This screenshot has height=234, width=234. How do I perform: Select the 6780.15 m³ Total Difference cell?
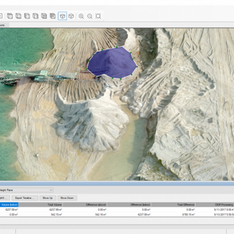coord(173,215)
